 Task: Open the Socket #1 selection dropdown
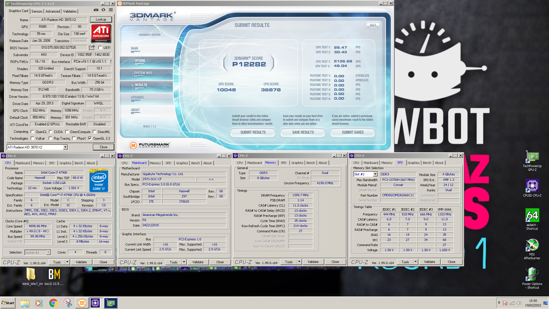(48, 252)
